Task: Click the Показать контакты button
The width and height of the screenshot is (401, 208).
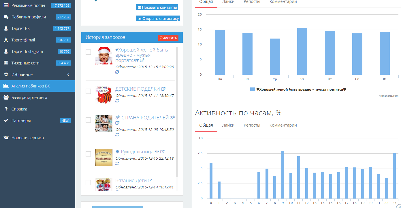Action: point(157,7)
